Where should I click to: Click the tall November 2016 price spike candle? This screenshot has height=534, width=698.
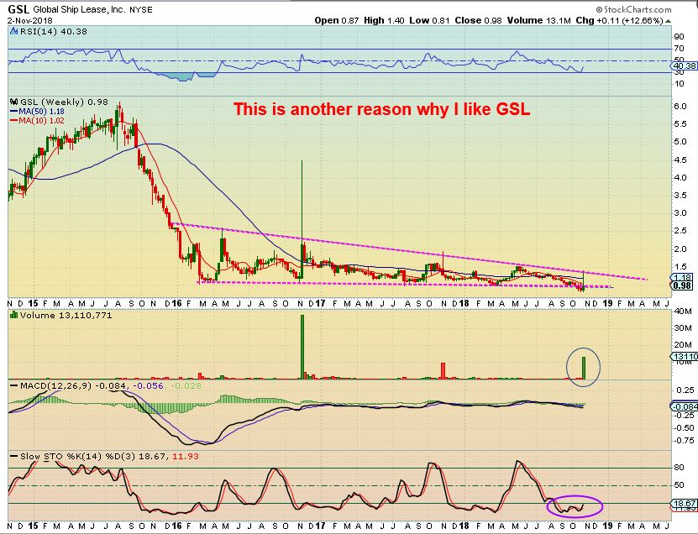[302, 218]
